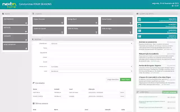Open the 01/03/2015 assembly event card
The image size is (180, 112).
point(157,25)
